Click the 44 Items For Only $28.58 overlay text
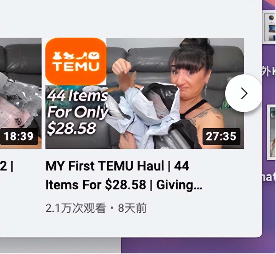276x254 pixels. pos(77,112)
